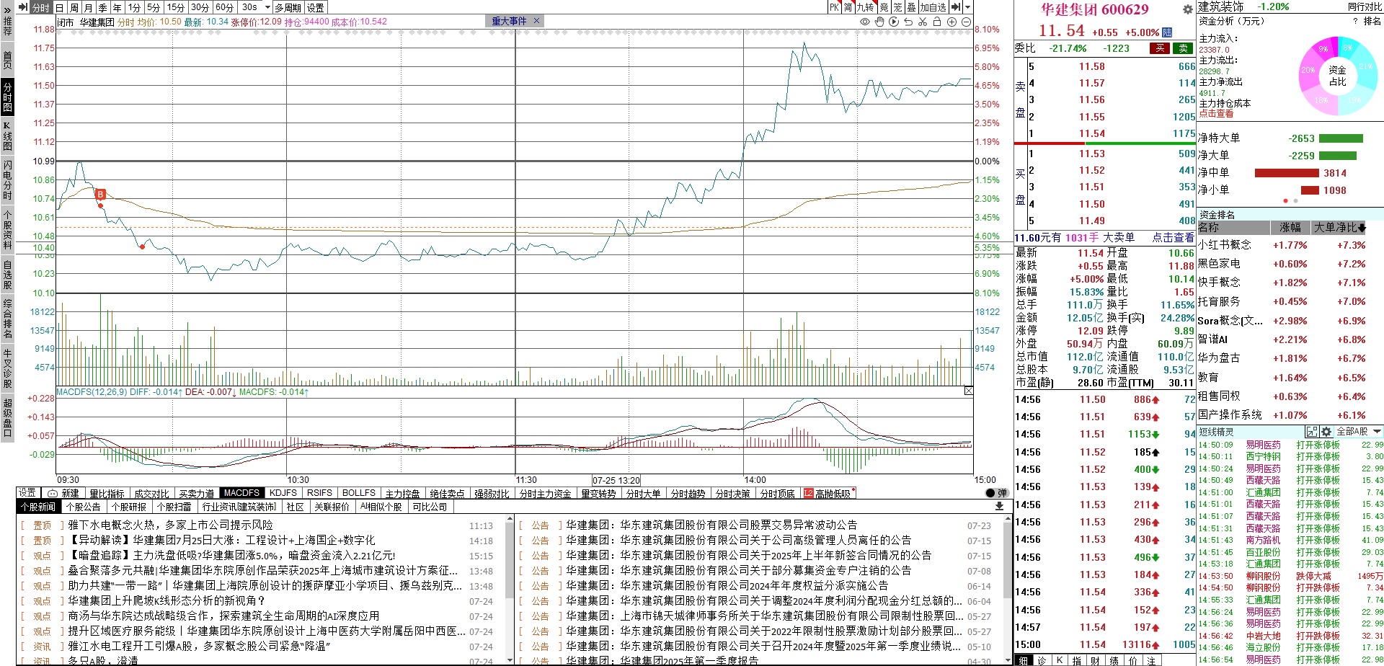Select the KDJFS indicator tab
Screen dimensions: 1384x666
(283, 493)
